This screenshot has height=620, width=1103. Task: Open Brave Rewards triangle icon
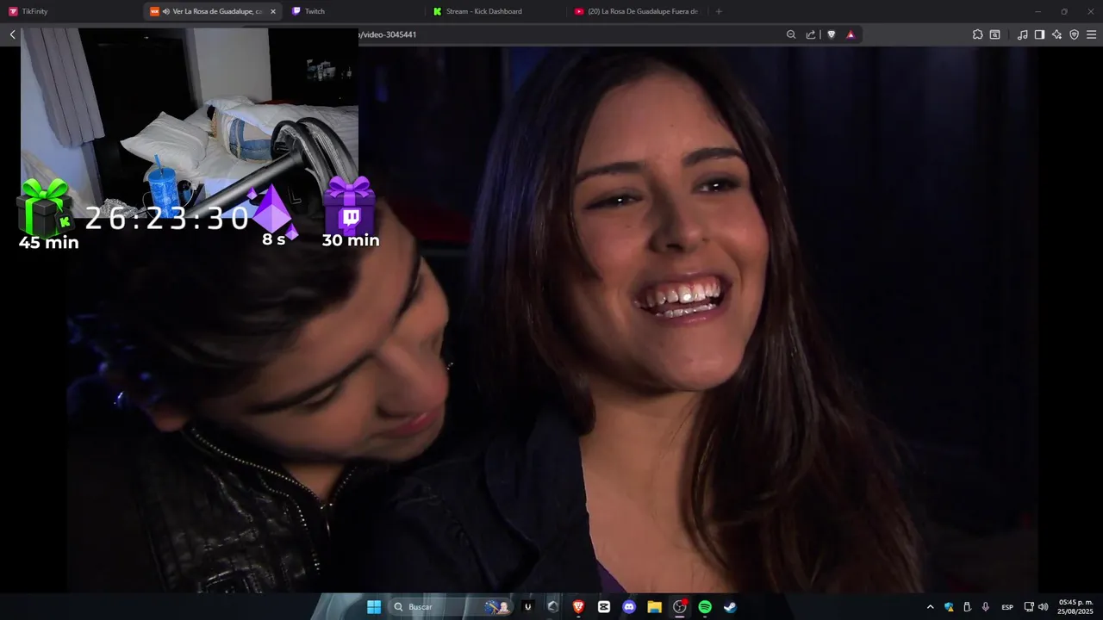point(851,34)
